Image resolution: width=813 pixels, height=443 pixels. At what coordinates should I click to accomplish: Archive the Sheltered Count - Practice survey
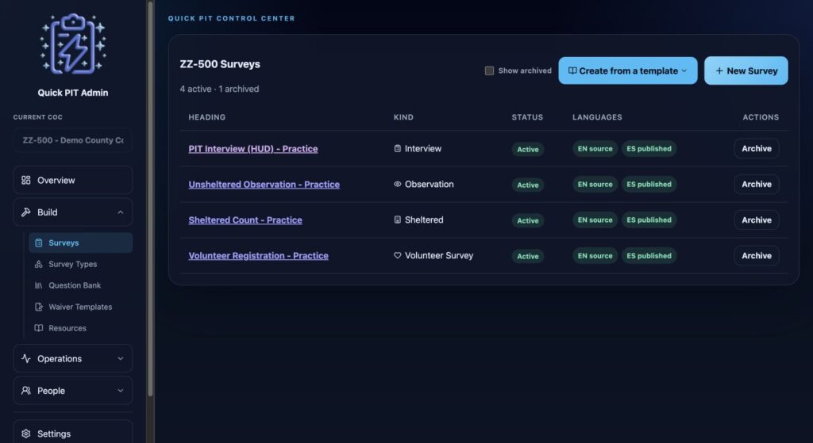pos(756,220)
